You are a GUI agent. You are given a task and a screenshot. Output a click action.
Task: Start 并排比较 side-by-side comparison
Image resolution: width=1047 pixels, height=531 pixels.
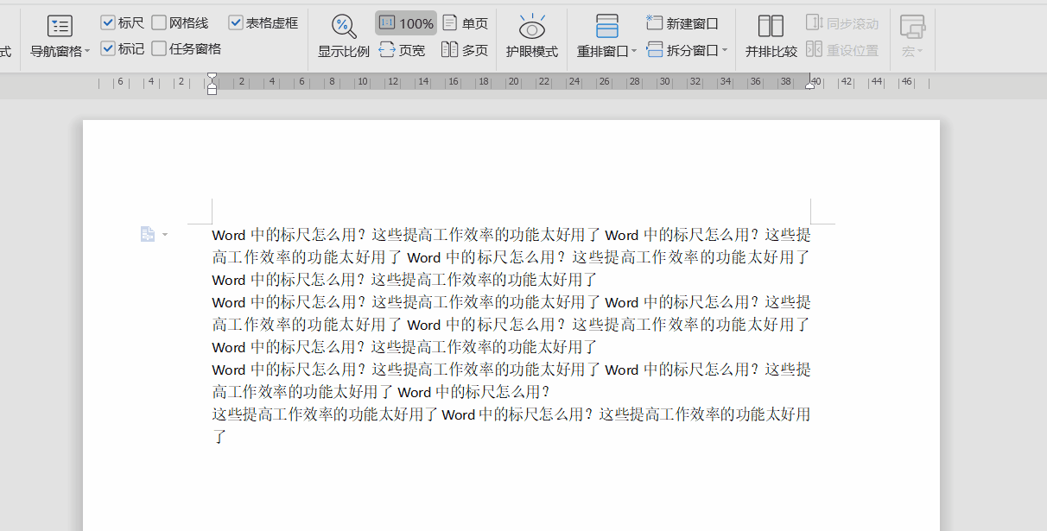[x=771, y=36]
